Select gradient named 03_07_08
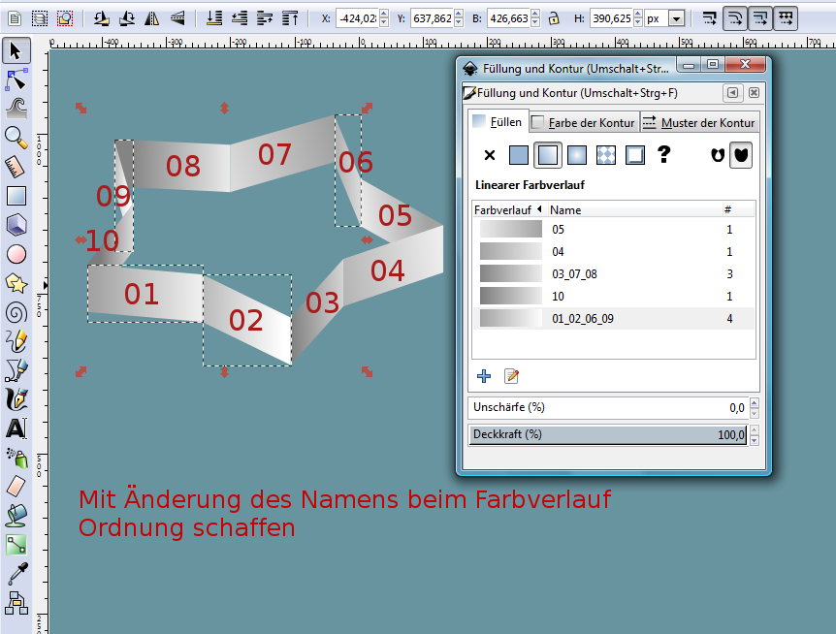 pyautogui.click(x=574, y=274)
